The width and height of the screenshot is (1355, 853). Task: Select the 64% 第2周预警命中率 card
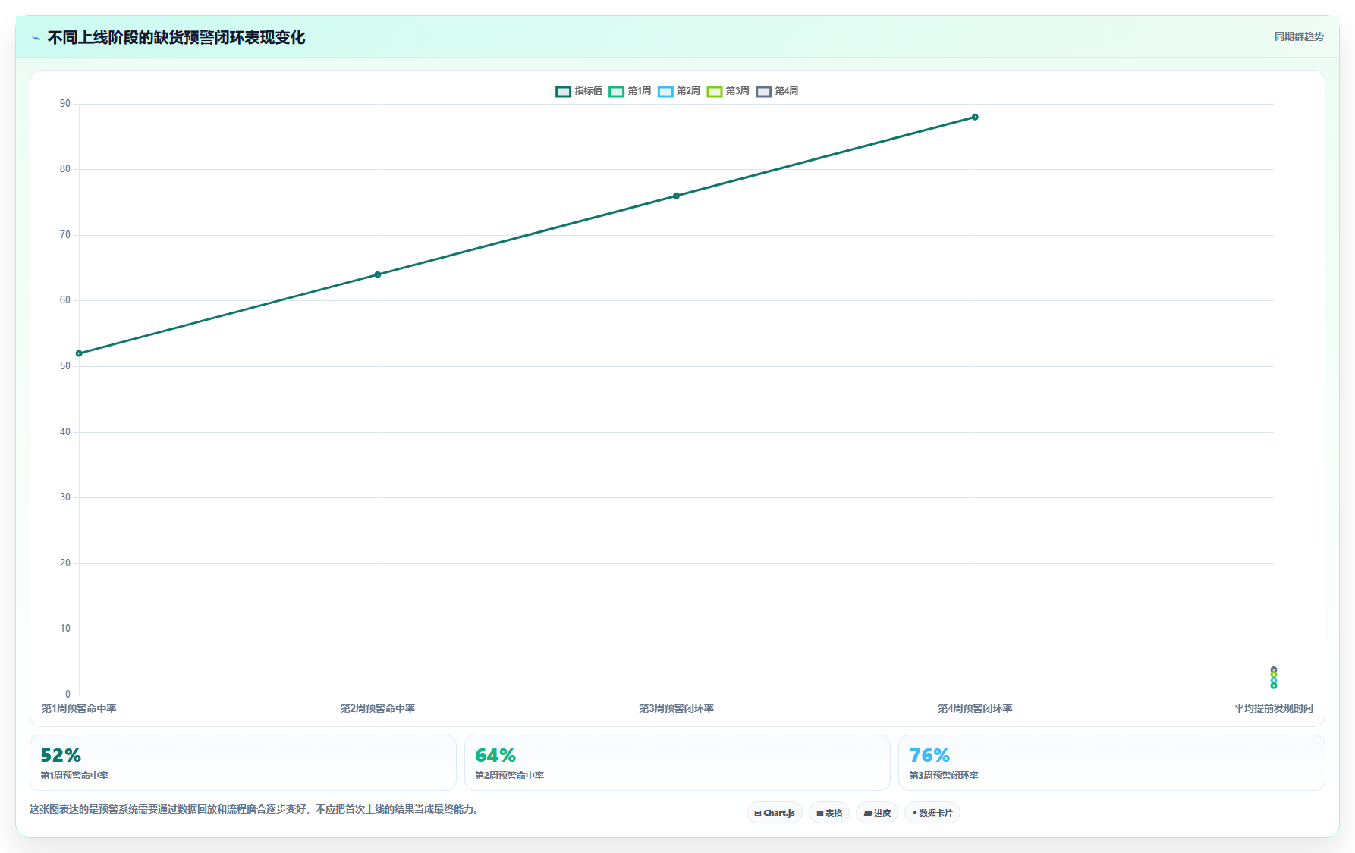[x=677, y=763]
